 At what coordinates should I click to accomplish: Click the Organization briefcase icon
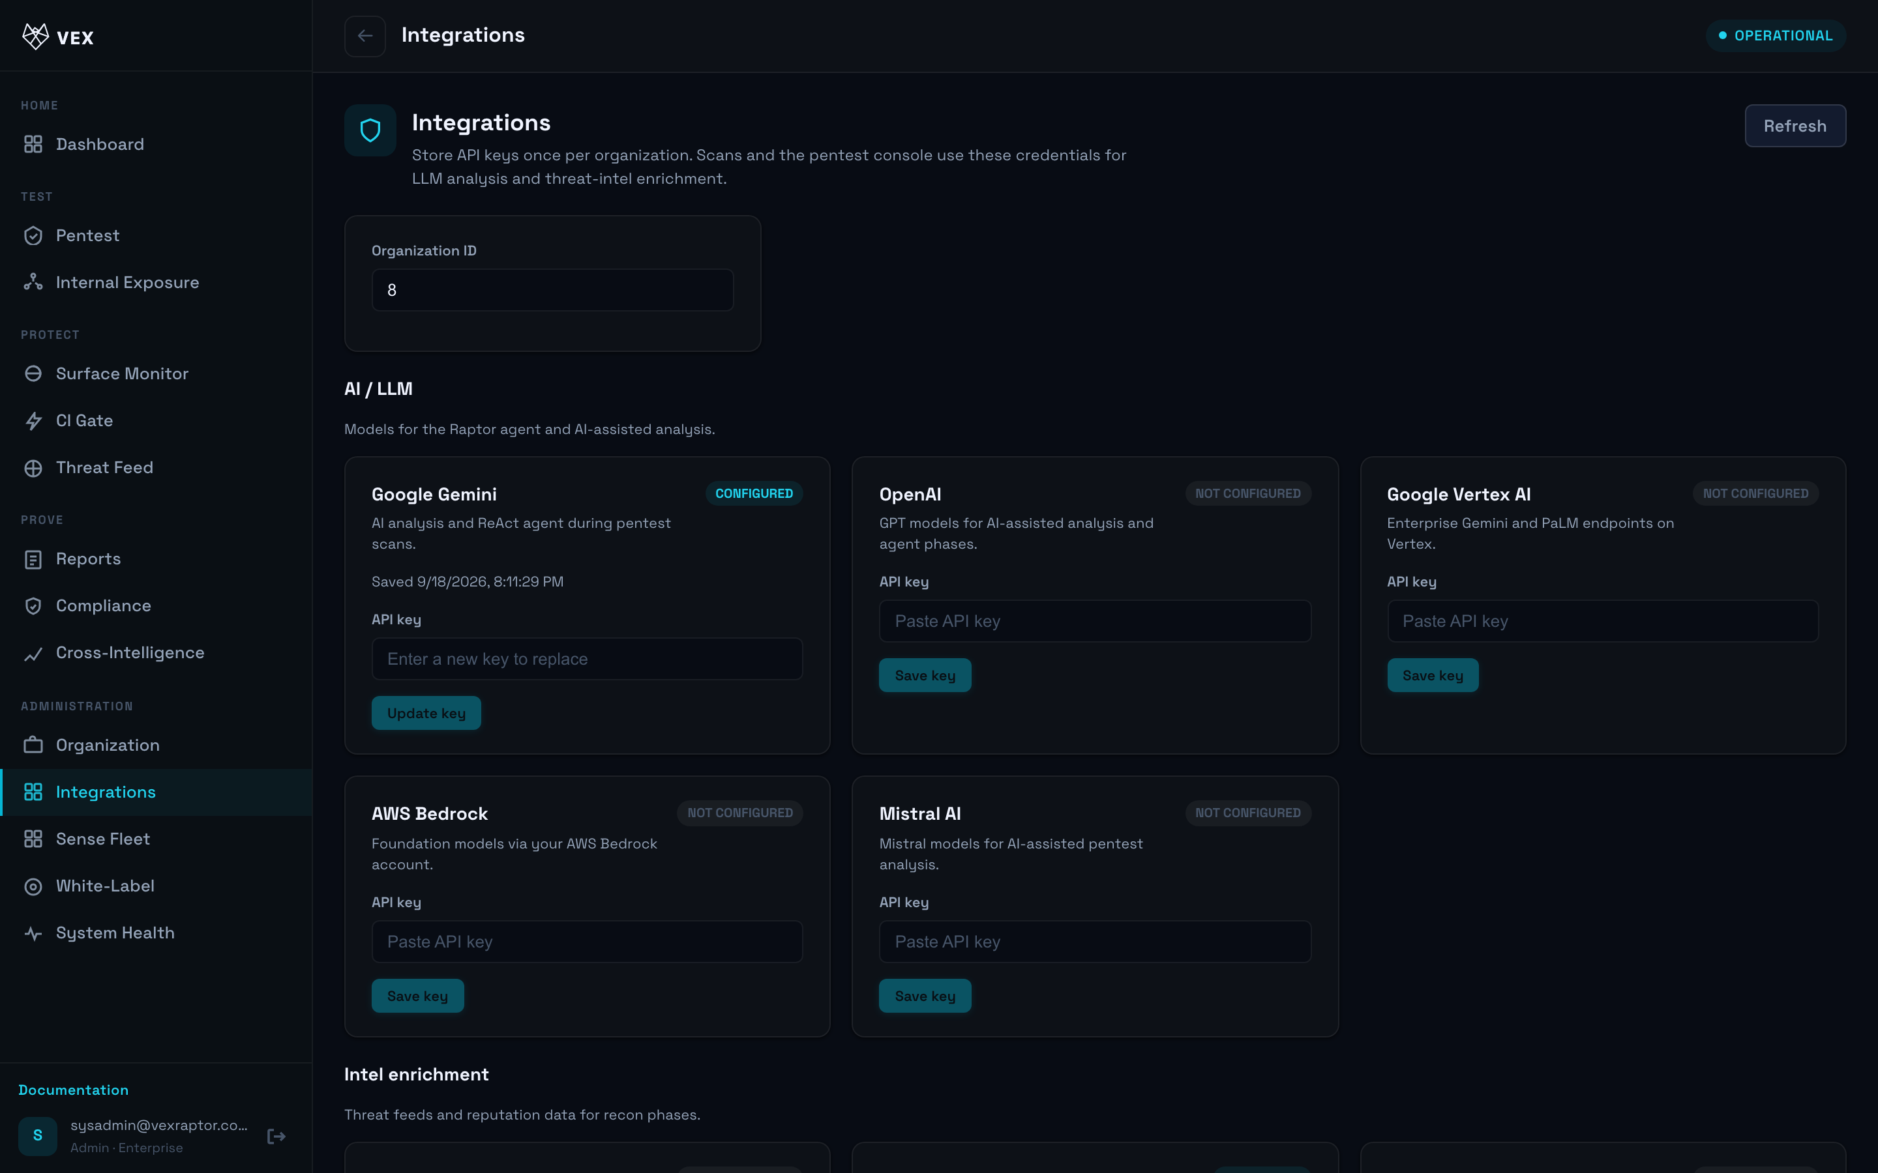pyautogui.click(x=33, y=745)
